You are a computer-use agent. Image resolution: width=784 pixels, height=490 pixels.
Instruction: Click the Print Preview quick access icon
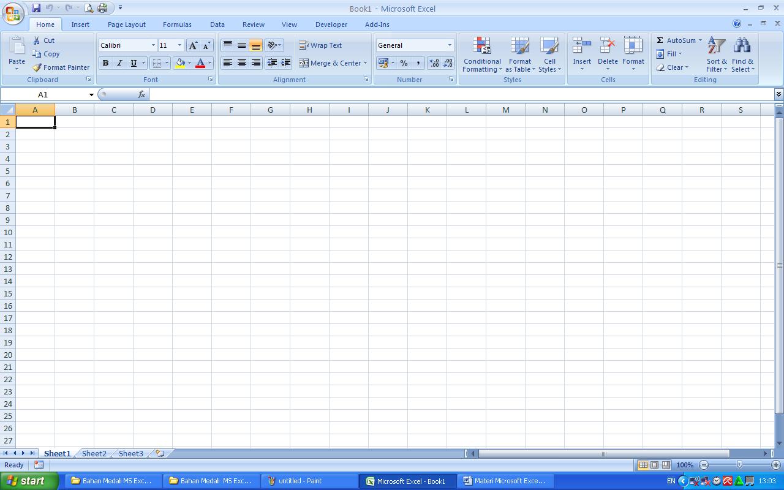click(x=89, y=8)
